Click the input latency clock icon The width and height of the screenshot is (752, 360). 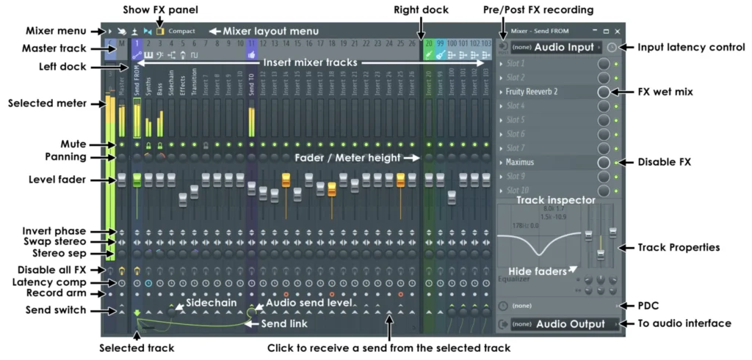click(611, 48)
